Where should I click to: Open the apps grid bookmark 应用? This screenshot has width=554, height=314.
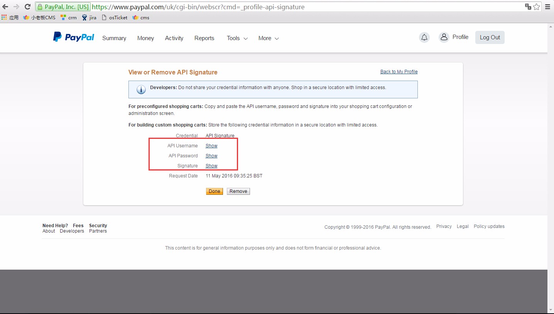pos(10,17)
